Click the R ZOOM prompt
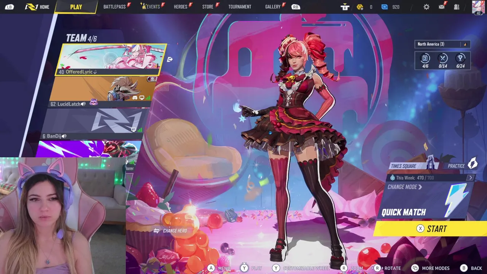The height and width of the screenshot is (274, 487). coord(352,268)
